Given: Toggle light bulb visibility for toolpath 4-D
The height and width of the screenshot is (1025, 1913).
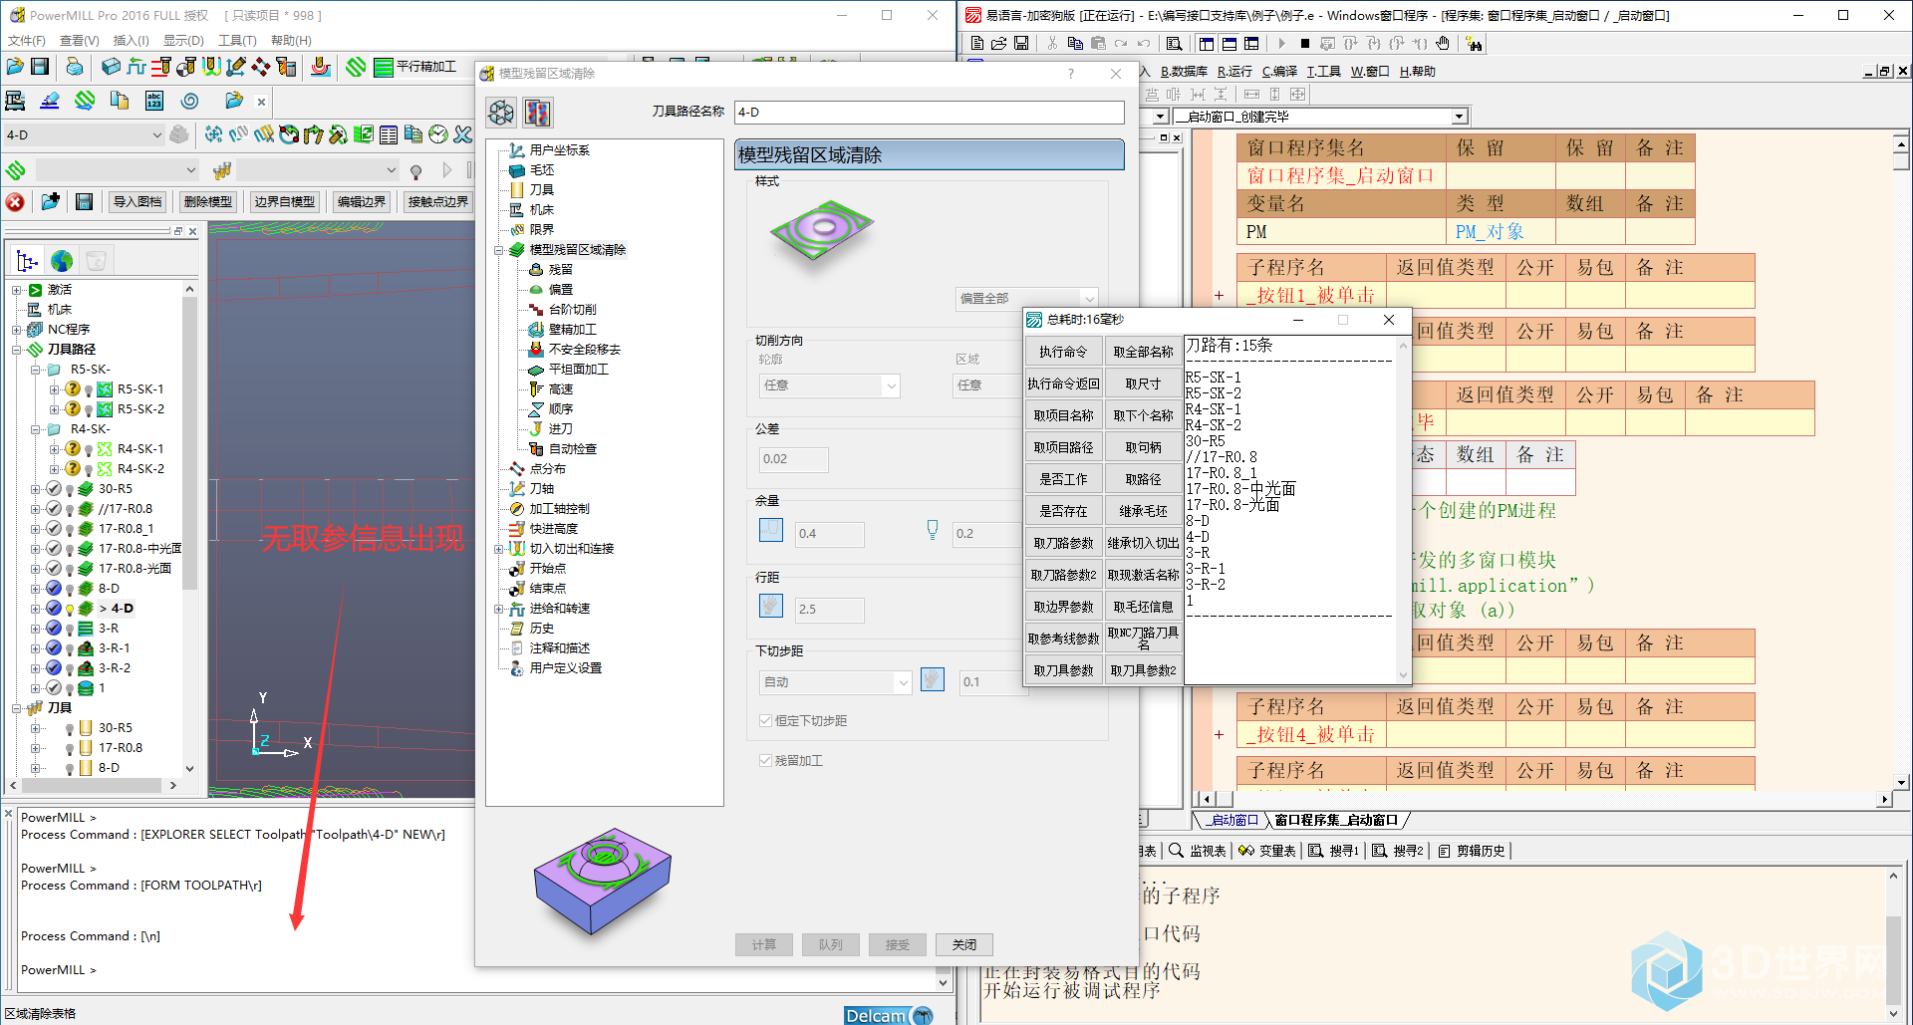Looking at the screenshot, I should pyautogui.click(x=70, y=609).
